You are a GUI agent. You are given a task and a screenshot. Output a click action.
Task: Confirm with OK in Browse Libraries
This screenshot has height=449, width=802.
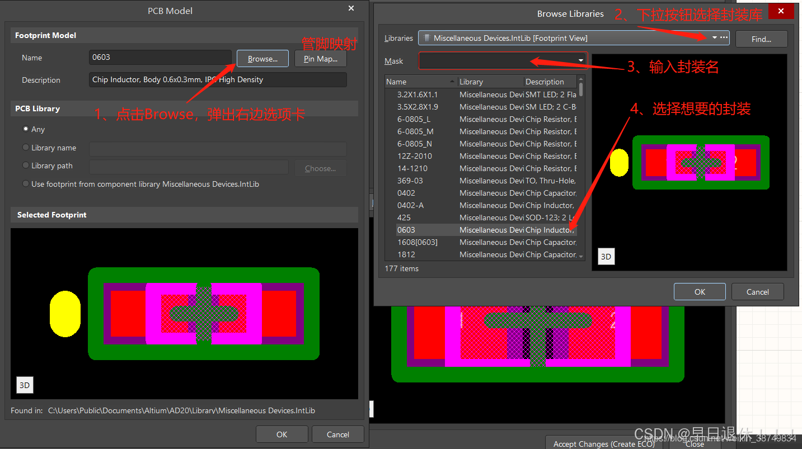click(x=700, y=292)
